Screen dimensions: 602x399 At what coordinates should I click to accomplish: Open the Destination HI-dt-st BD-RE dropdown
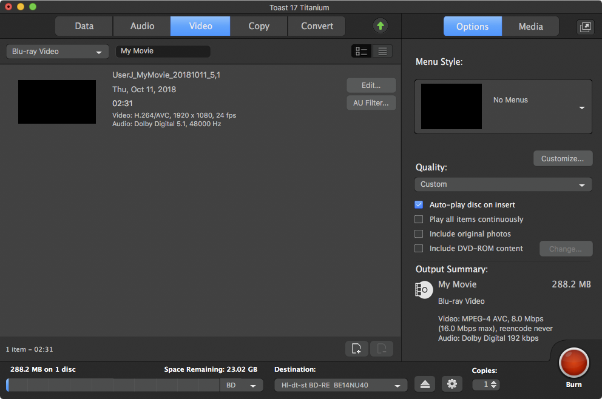(341, 385)
